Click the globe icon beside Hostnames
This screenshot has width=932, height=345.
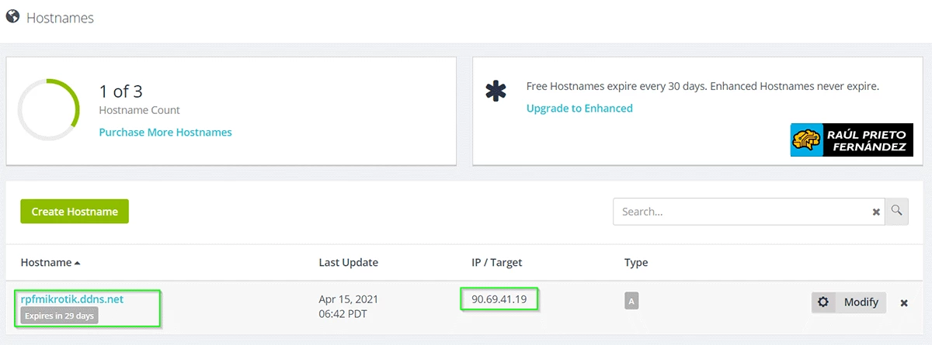12,16
